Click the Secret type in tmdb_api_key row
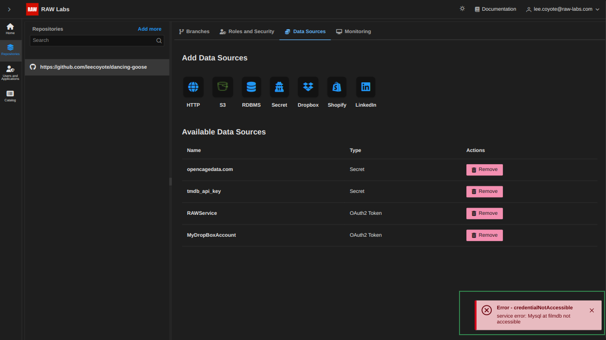The image size is (606, 340). coord(357,191)
